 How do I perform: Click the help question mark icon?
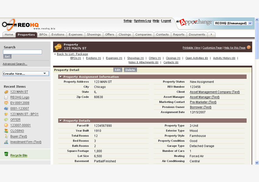(249, 47)
